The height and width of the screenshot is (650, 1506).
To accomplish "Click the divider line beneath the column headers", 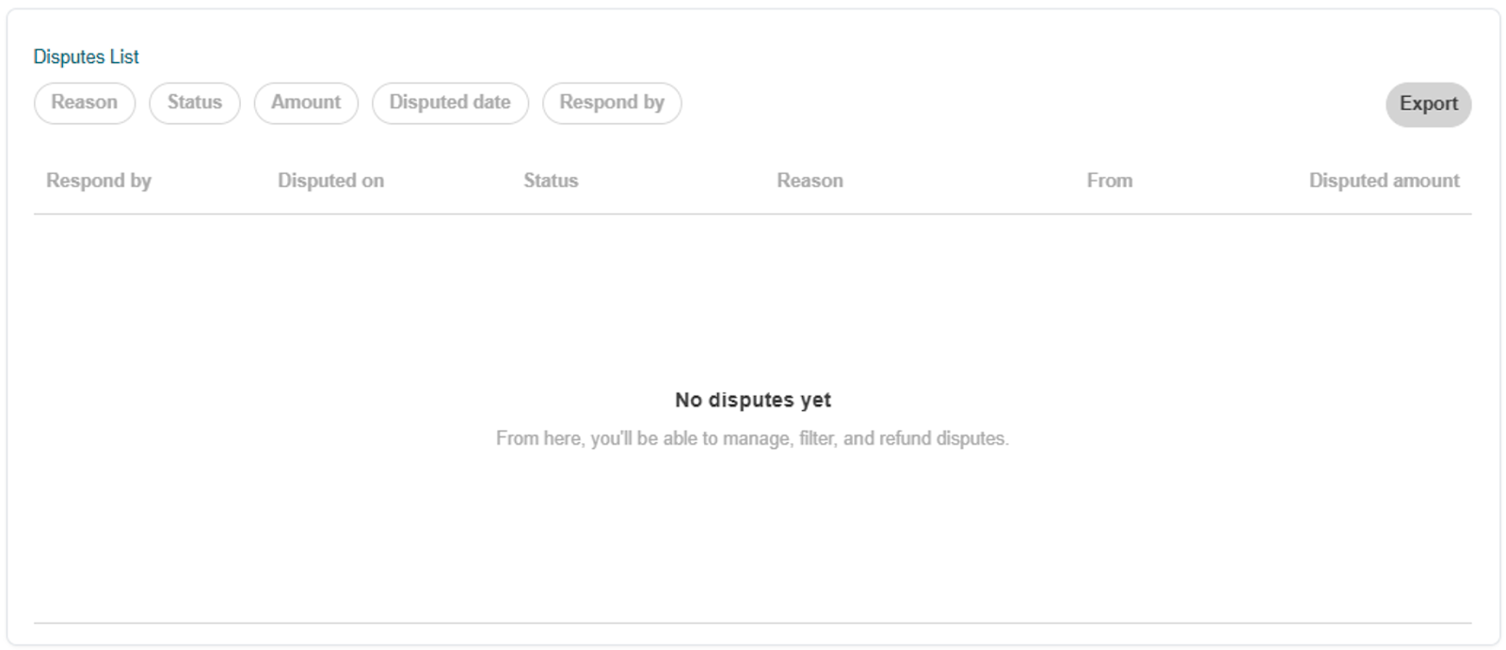I will (753, 214).
